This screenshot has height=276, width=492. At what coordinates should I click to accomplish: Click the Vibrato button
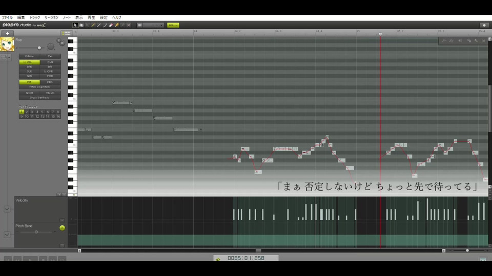click(x=50, y=93)
